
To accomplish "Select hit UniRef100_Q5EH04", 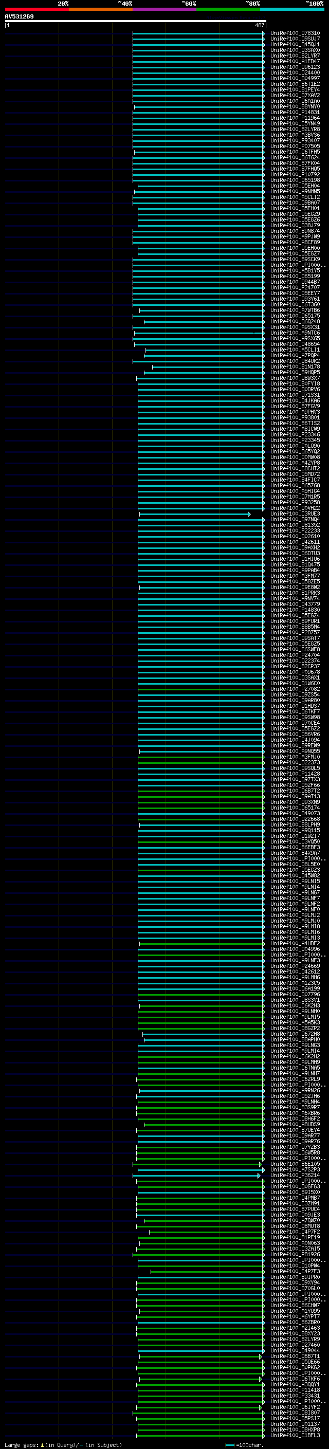I will 295,186.
